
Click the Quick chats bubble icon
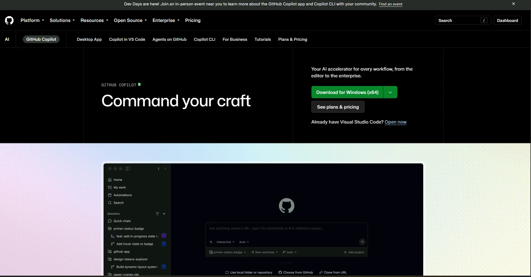point(110,221)
